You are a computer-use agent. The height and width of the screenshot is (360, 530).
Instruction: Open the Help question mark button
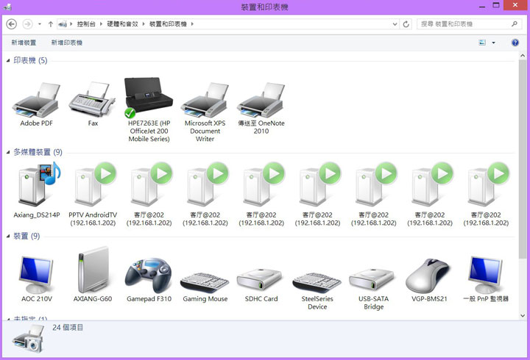(515, 43)
